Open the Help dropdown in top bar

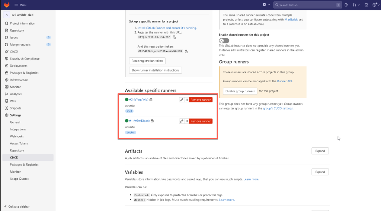coord(376,5)
